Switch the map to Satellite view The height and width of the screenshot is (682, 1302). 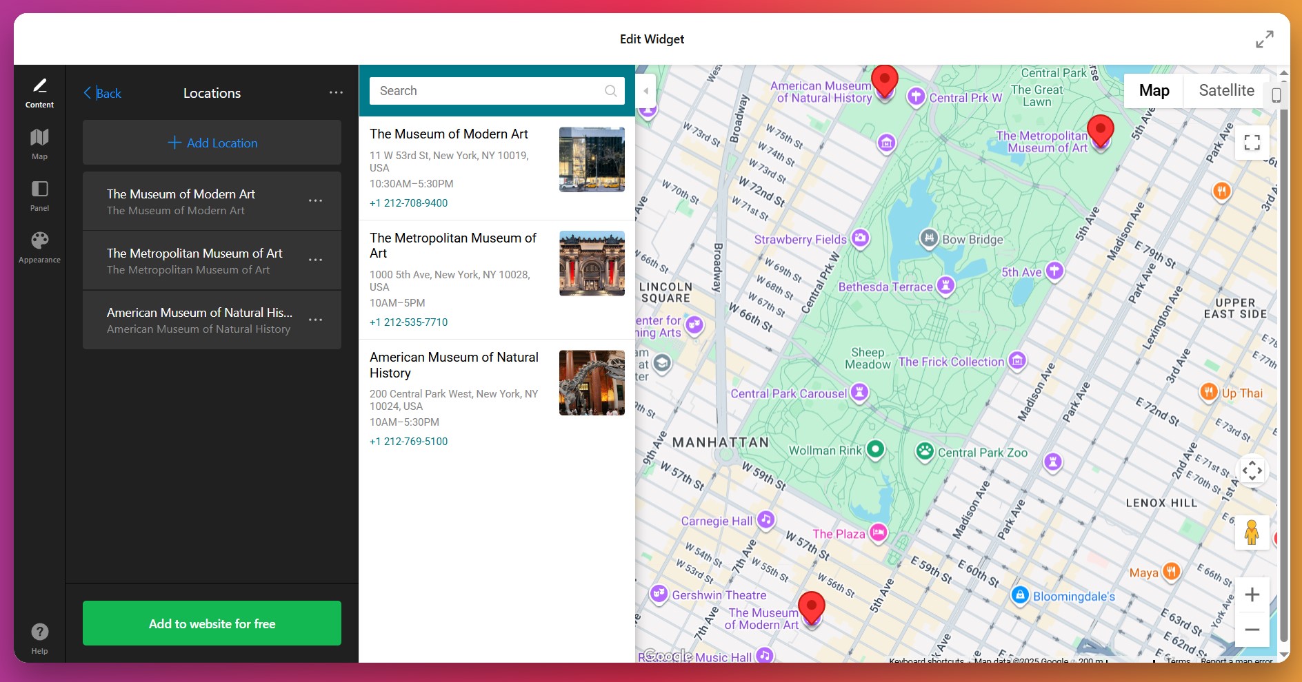coord(1227,90)
